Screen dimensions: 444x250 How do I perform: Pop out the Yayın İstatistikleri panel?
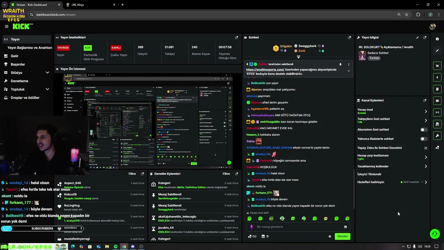point(237,37)
